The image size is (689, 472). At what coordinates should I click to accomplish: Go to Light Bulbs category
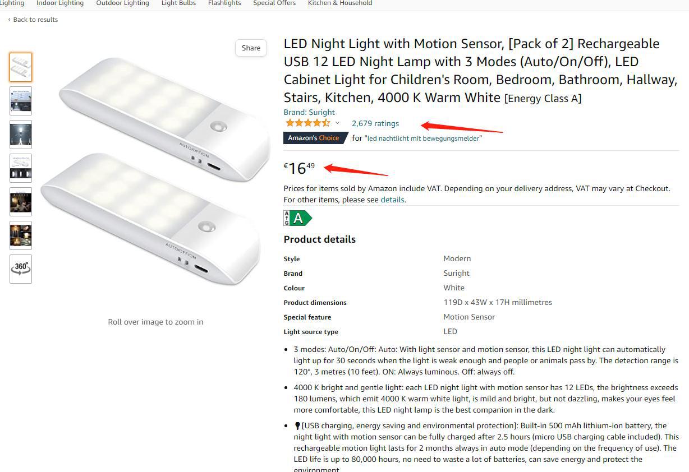point(178,3)
